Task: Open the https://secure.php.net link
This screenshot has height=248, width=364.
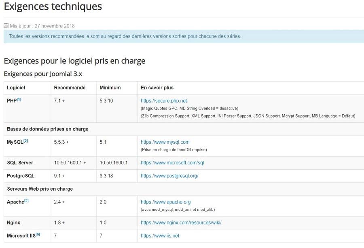Action: [164, 101]
